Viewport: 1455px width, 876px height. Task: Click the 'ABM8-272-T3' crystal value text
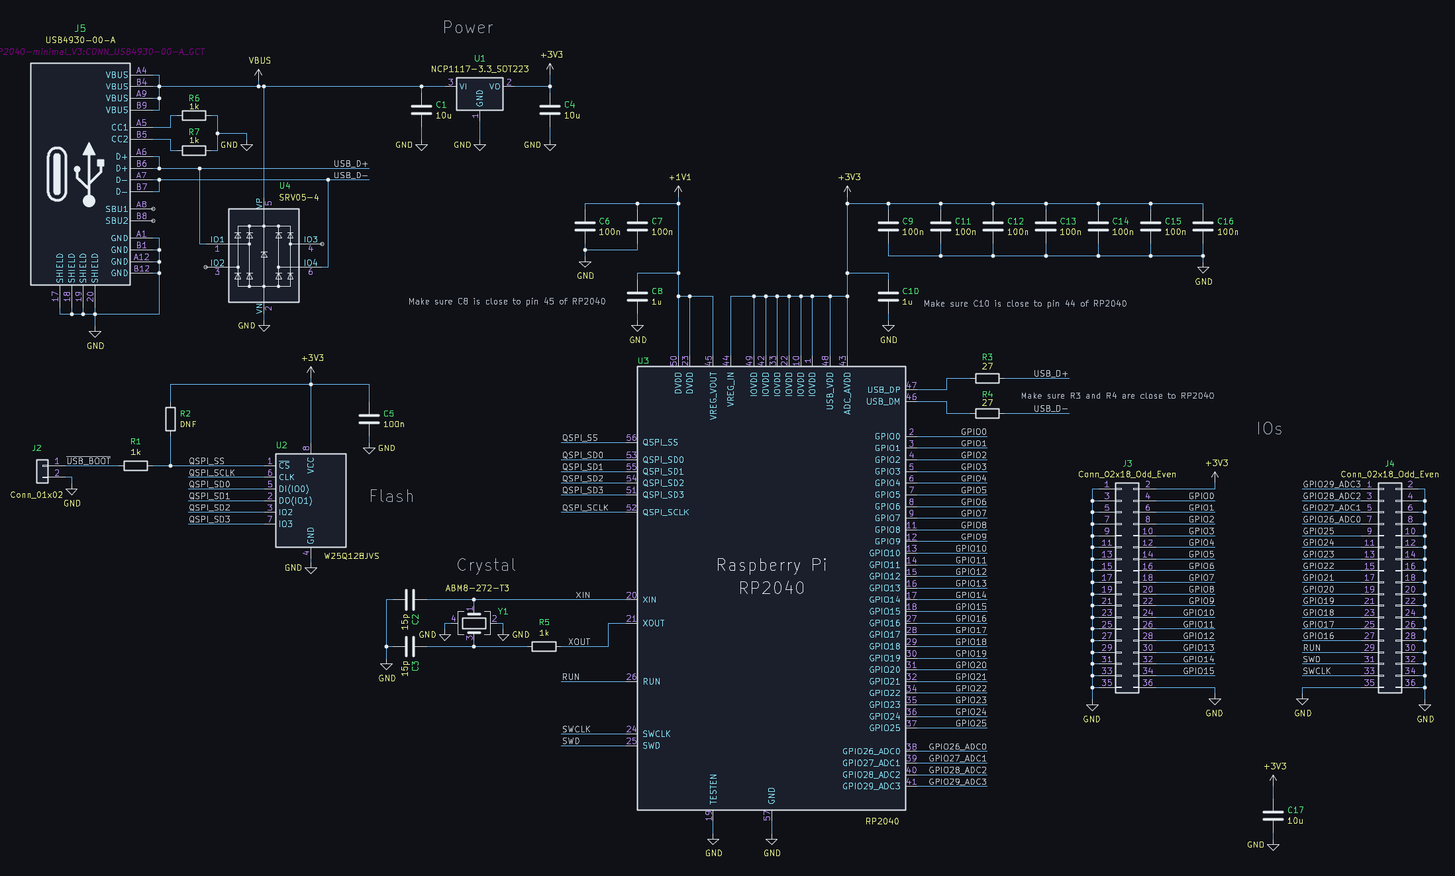pos(477,588)
